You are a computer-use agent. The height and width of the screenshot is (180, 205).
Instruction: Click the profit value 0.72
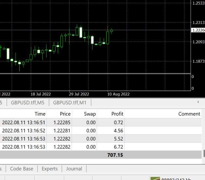pos(118,123)
